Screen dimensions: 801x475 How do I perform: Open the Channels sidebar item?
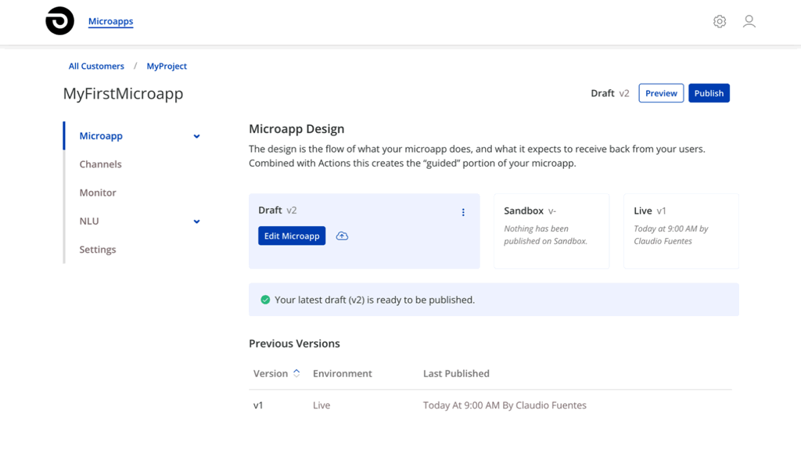100,164
